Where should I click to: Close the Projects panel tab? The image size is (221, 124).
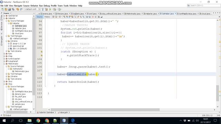pos(10,13)
